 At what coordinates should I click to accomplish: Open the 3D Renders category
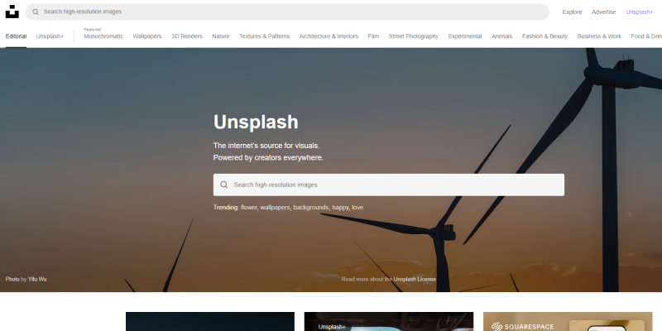[187, 36]
